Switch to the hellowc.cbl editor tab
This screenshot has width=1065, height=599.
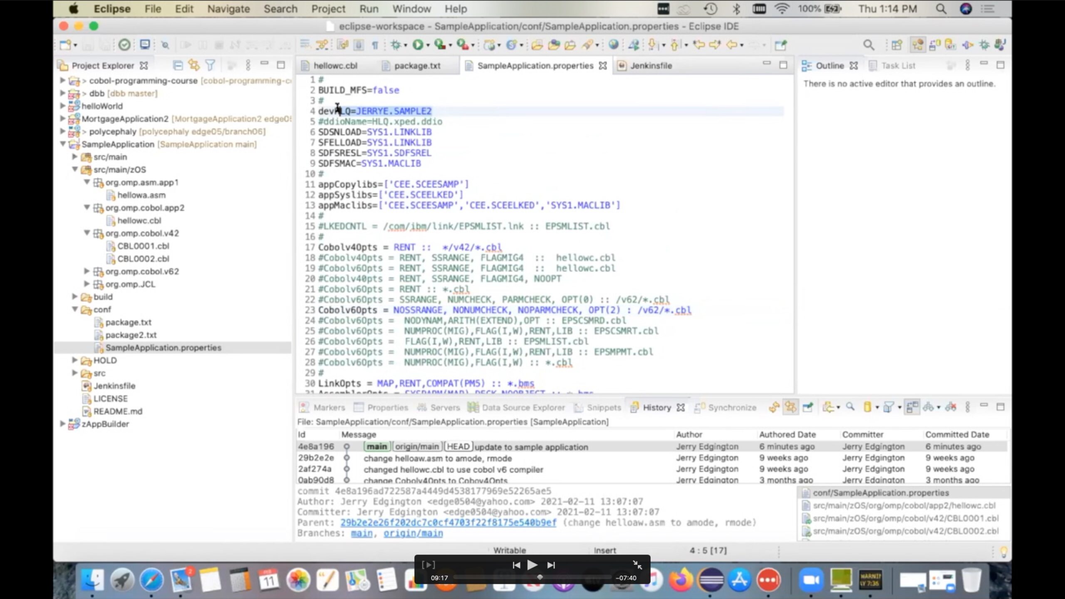pos(335,66)
